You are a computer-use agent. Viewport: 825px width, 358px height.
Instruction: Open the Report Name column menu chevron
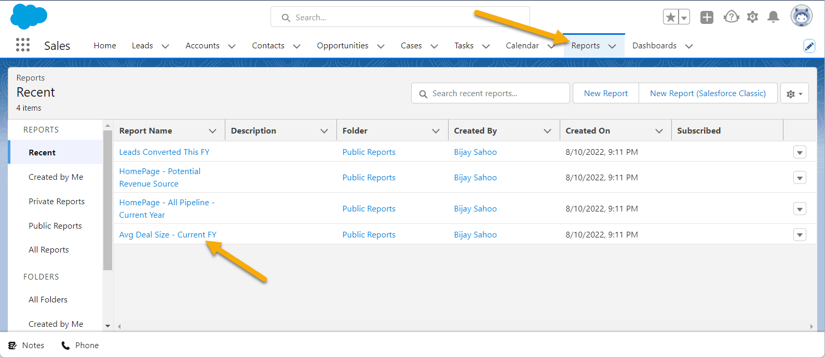(x=213, y=131)
